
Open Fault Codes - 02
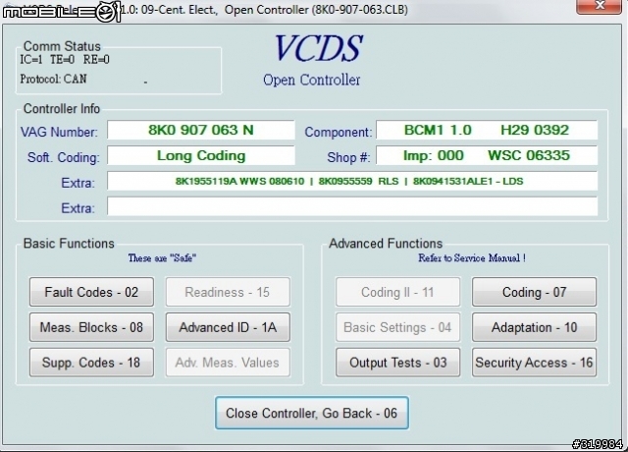[x=91, y=292]
